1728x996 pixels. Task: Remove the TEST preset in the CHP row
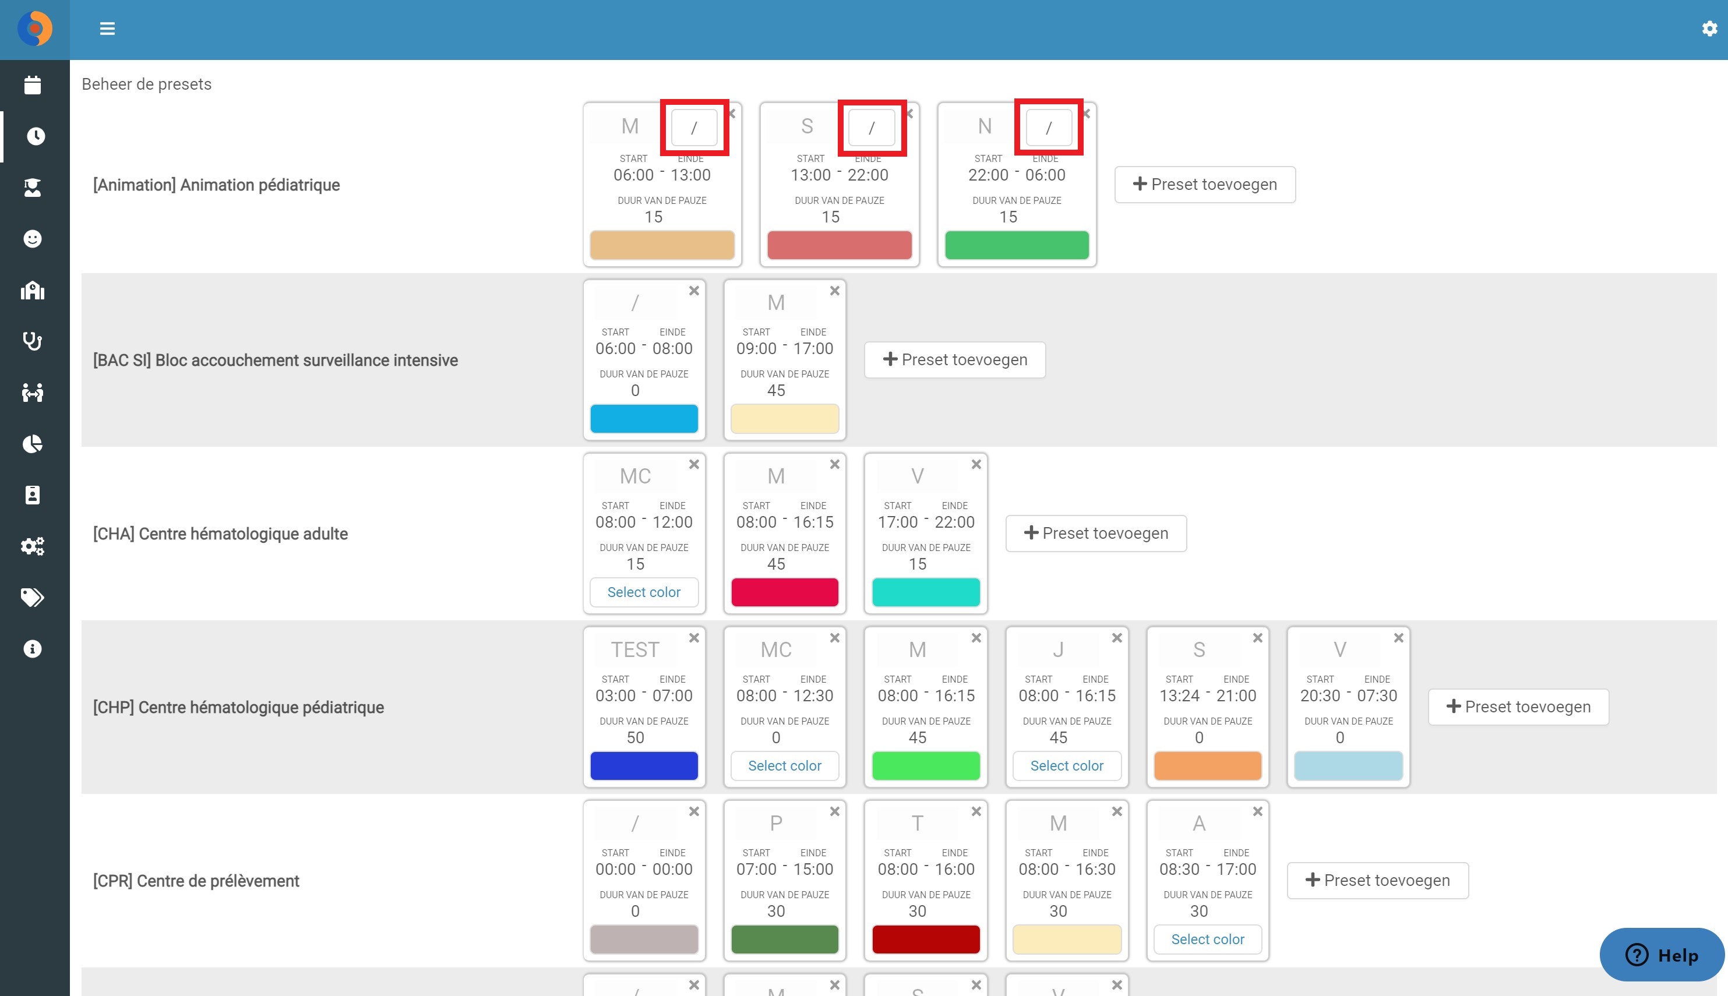(694, 638)
